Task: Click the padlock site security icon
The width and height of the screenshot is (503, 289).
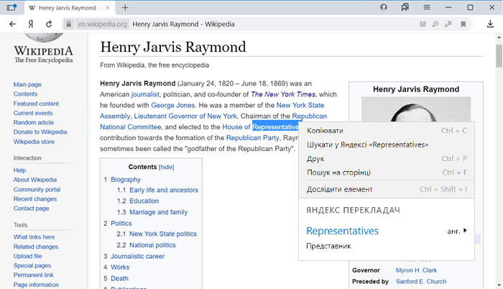Action: 68,24
